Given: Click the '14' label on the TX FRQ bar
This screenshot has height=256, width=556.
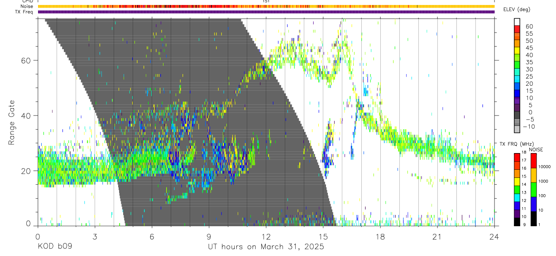Looking at the screenshot, I should click(524, 184).
